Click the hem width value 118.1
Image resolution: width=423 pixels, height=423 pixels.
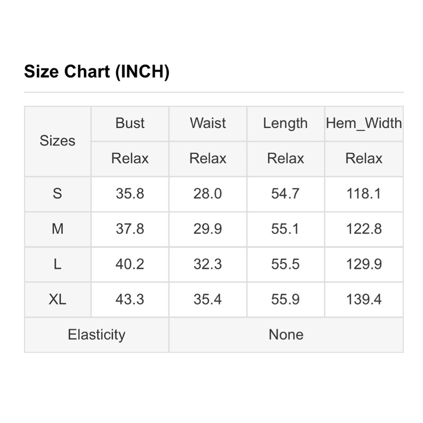coord(364,194)
